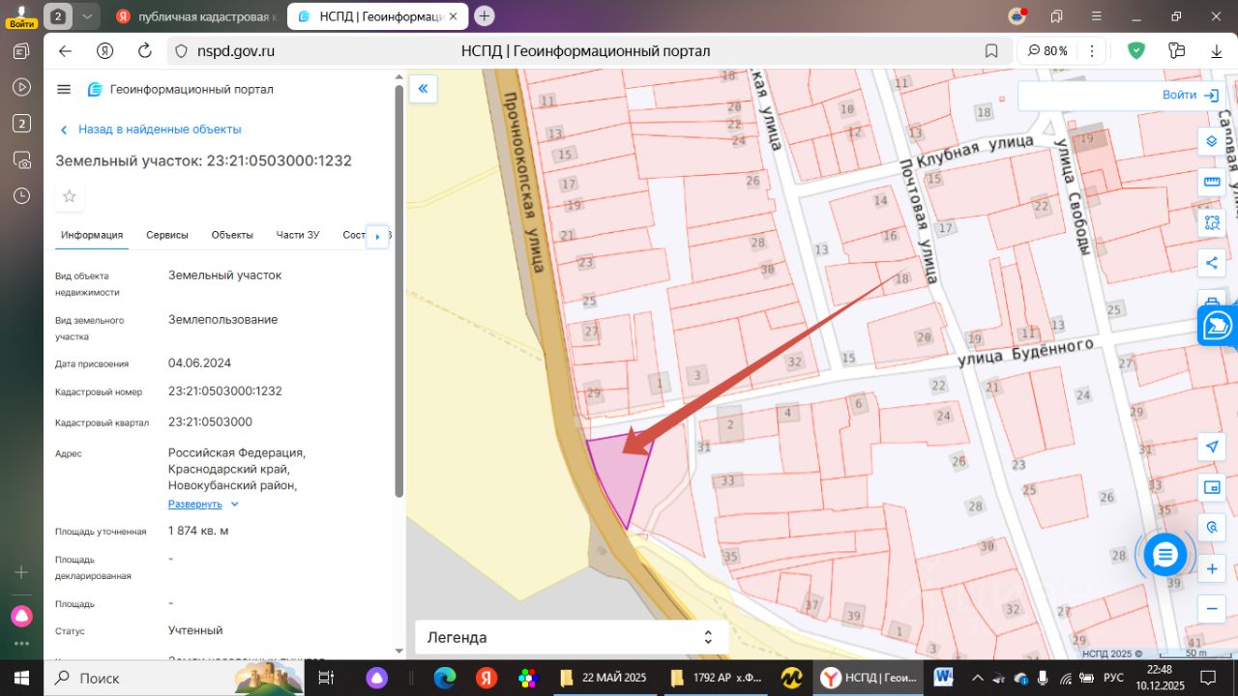Open the browser history clock in sidebar
This screenshot has width=1238, height=696.
(21, 195)
